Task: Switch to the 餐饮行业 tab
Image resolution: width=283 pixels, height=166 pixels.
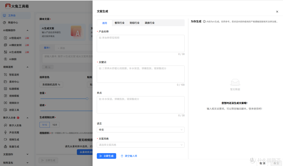Action: coord(119,23)
